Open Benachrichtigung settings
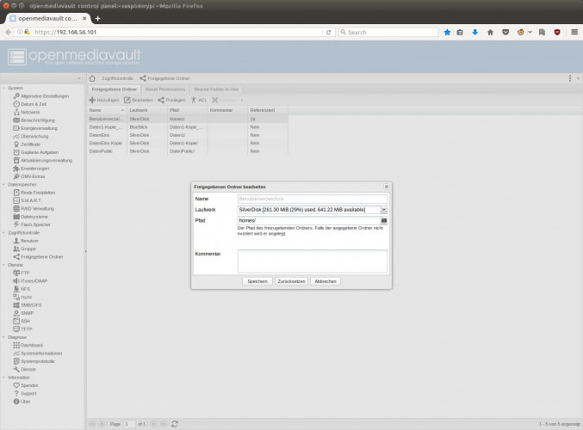Screen dimensions: 583x430 34,120
